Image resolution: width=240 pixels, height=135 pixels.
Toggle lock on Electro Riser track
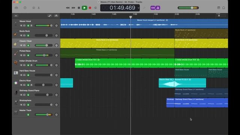tap(28, 85)
